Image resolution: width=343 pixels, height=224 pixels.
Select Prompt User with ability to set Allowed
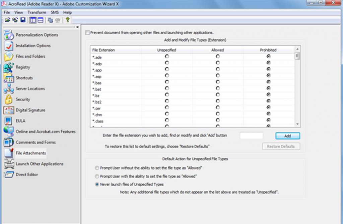tap(97, 176)
